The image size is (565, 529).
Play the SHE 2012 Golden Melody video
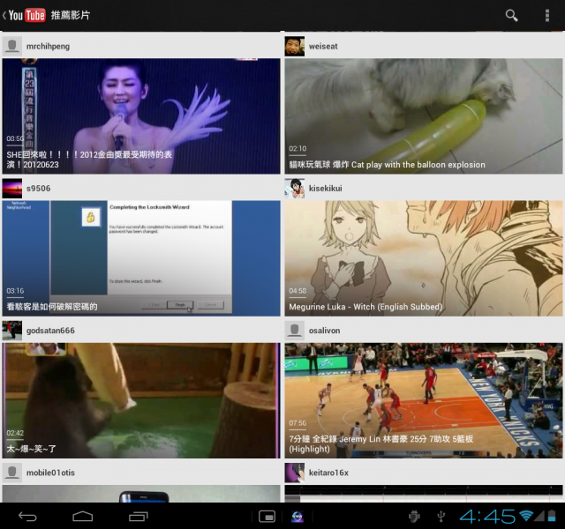[x=141, y=115]
